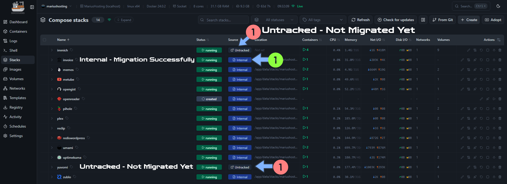Edit the immich stack with the pencil icon

point(469,50)
